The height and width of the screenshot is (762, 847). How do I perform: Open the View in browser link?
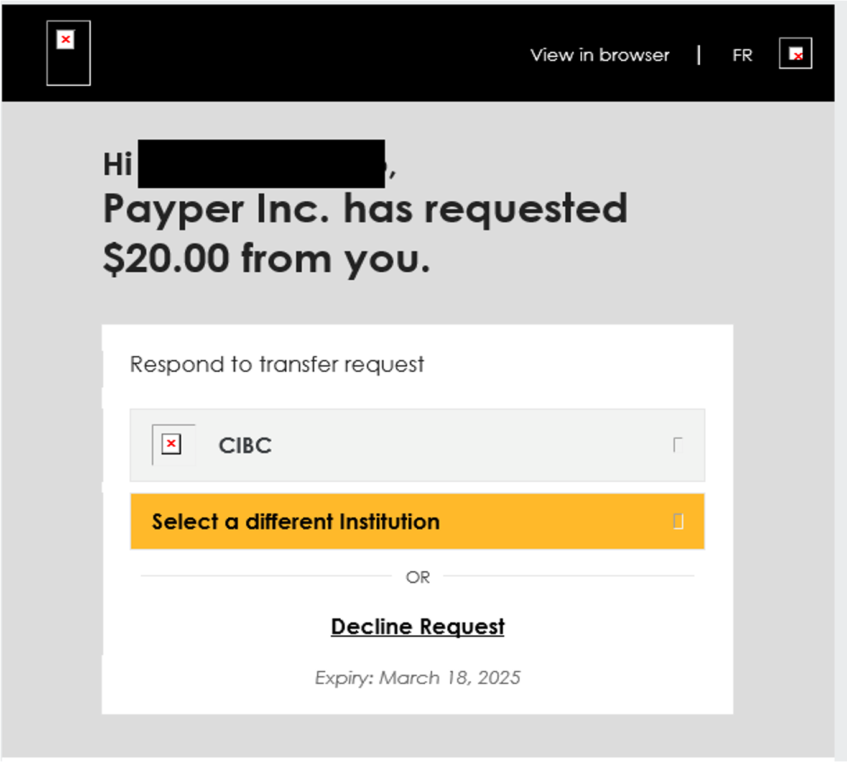tap(599, 55)
